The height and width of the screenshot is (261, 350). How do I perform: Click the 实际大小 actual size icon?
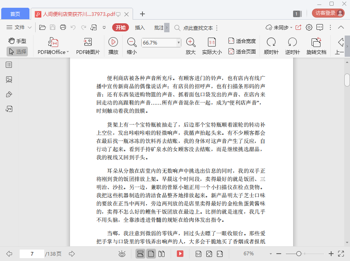pyautogui.click(x=212, y=42)
